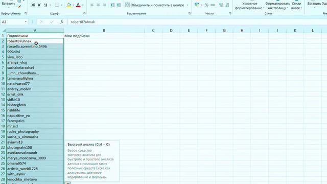Select cell napozitive_ya
Screen dimensions: 327x184
[35, 116]
